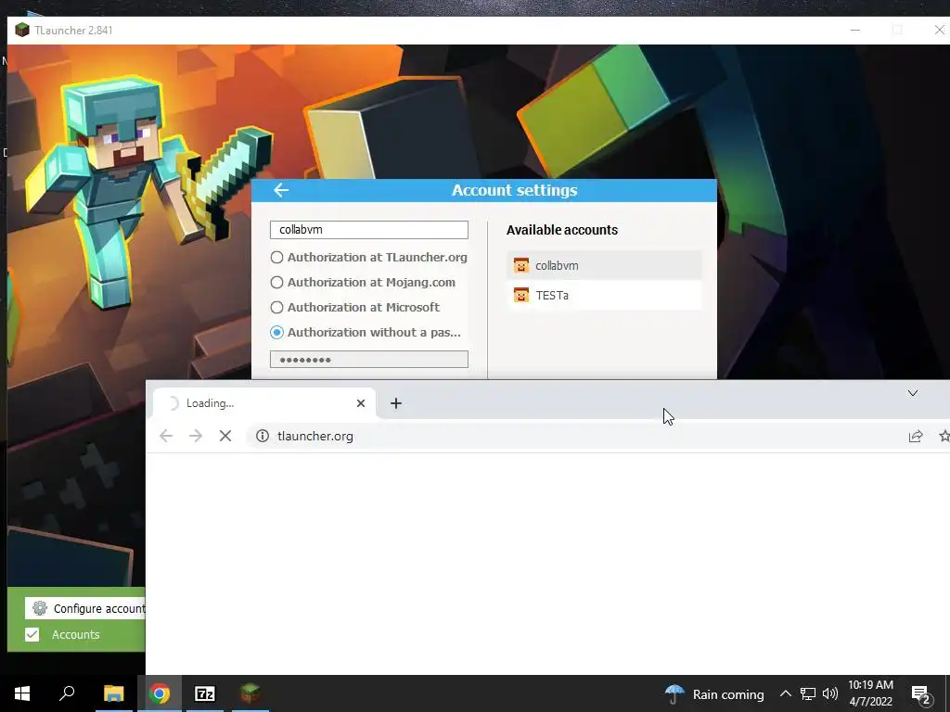Open clock showing 10:19 AM
The image size is (950, 712).
point(870,693)
